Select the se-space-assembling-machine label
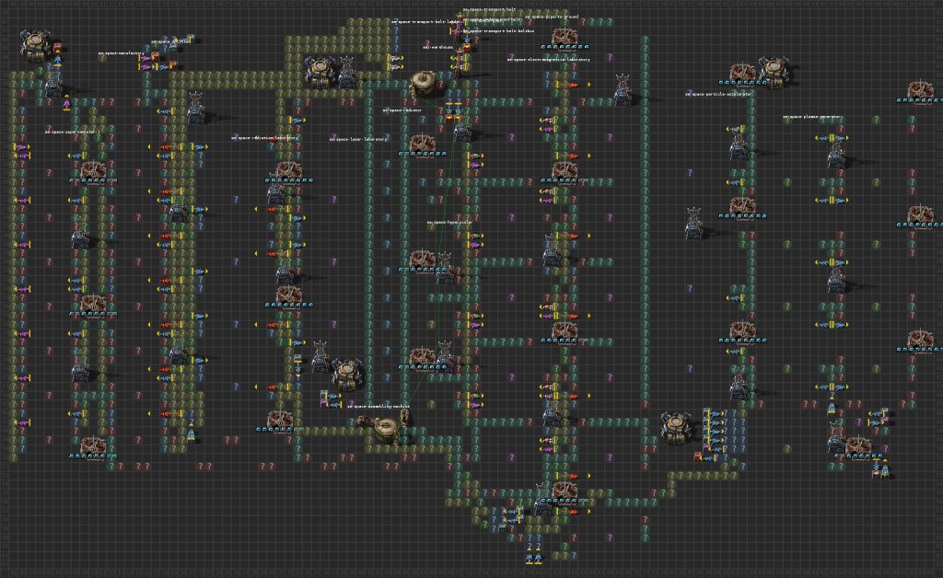The height and width of the screenshot is (578, 943). click(x=378, y=406)
